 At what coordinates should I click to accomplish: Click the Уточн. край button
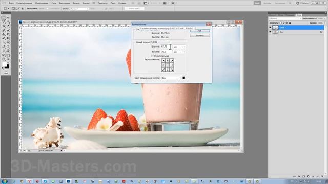click(x=134, y=9)
